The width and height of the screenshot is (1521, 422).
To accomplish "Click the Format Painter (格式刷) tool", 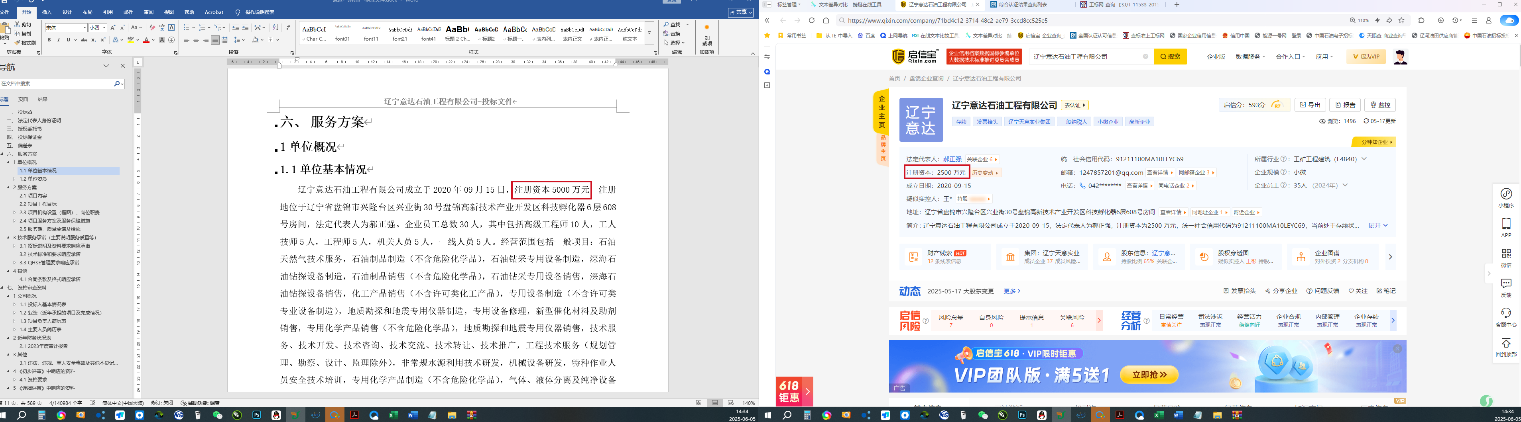I will pos(24,43).
